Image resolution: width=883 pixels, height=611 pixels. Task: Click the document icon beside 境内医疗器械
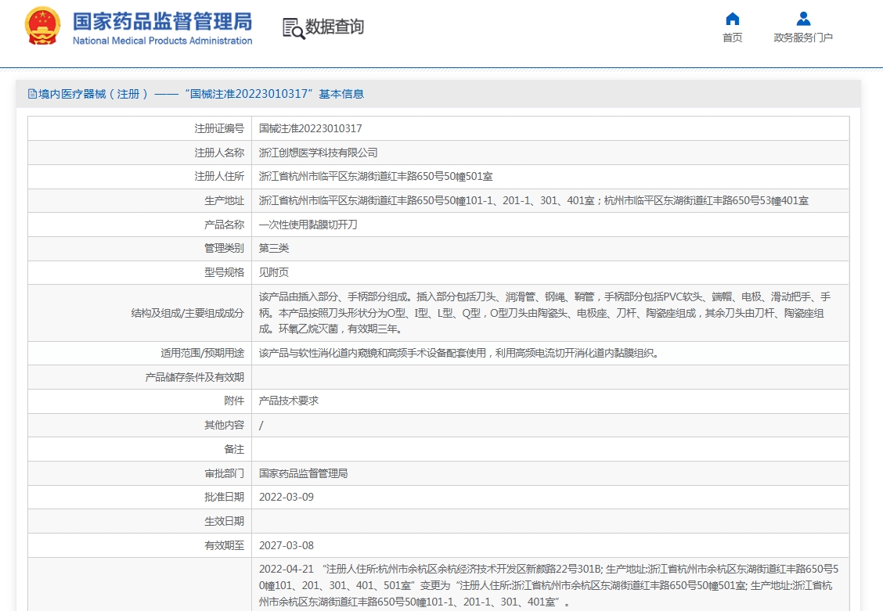[x=32, y=94]
